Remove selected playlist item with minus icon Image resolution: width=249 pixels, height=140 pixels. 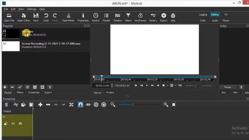[12, 87]
